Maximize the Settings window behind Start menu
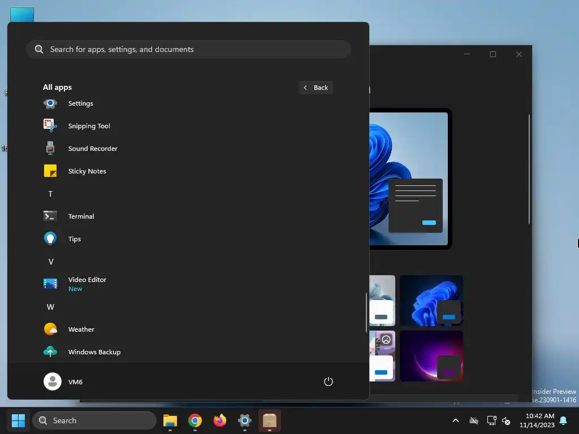Viewport: 579px width, 434px height. pos(493,54)
